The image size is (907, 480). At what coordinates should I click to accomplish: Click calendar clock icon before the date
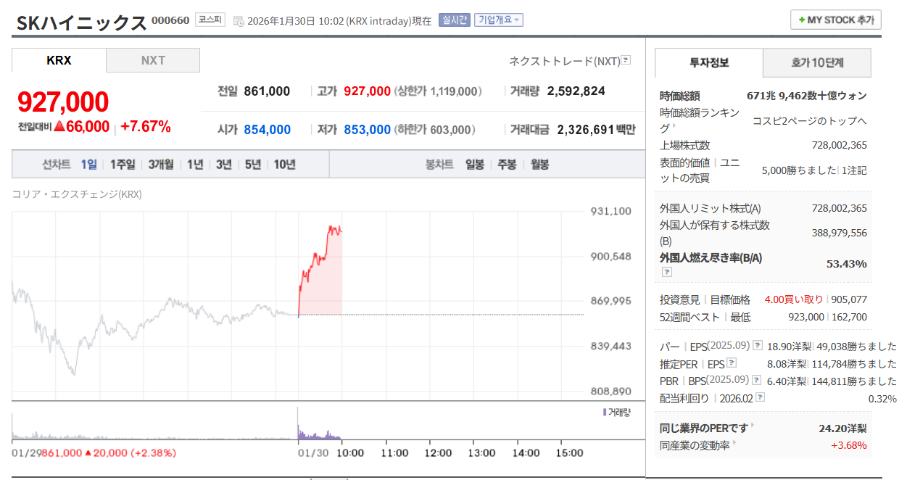(239, 21)
